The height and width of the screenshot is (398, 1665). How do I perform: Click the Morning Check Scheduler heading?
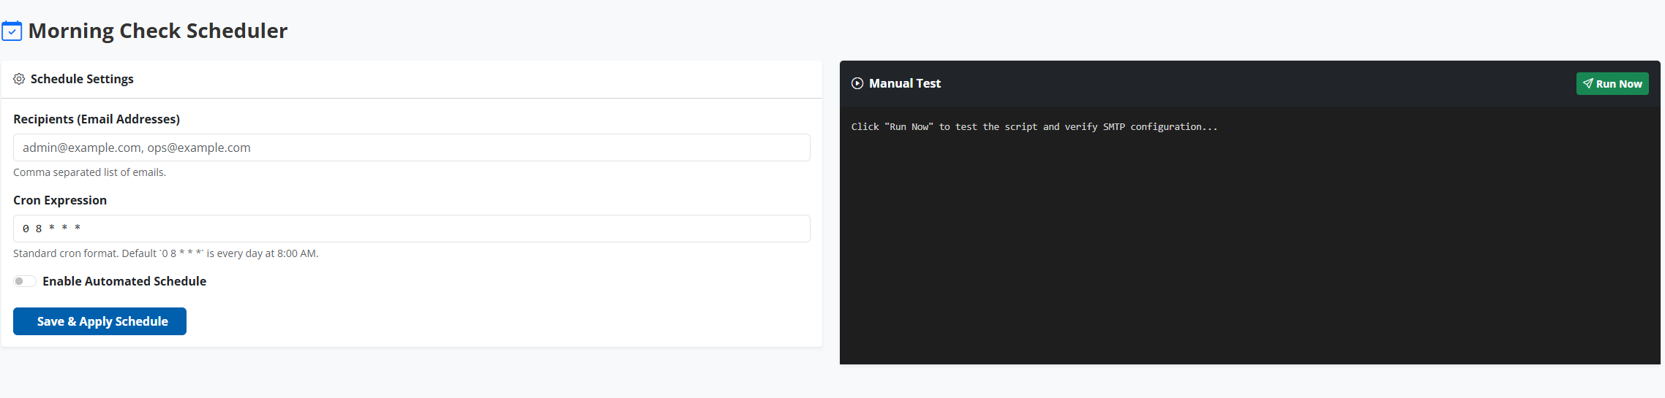tap(158, 31)
